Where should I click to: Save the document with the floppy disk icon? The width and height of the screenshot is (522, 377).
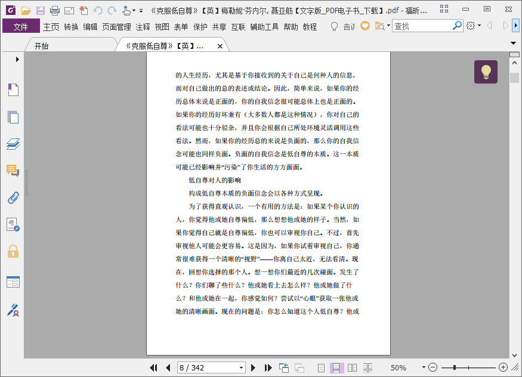41,11
